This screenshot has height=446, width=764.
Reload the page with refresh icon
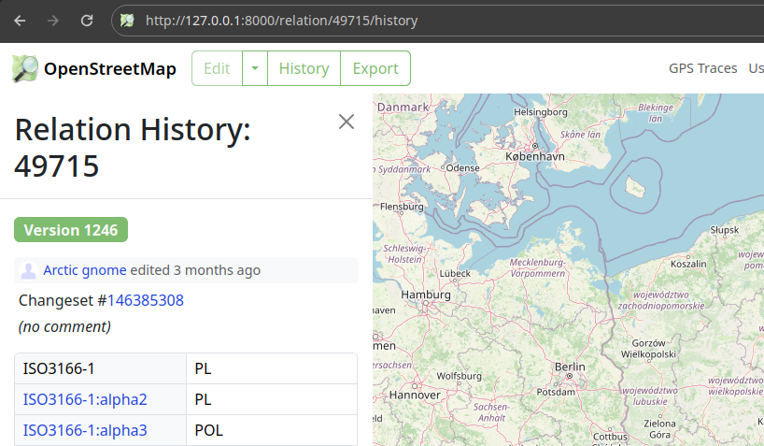pyautogui.click(x=87, y=20)
